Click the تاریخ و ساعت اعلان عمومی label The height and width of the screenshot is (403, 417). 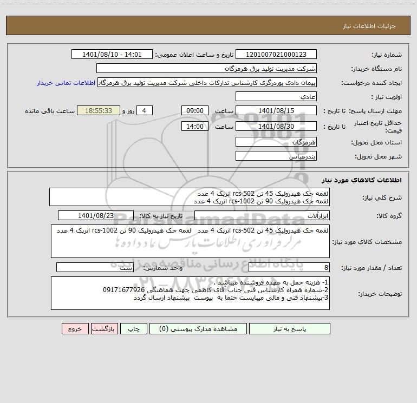pyautogui.click(x=194, y=55)
